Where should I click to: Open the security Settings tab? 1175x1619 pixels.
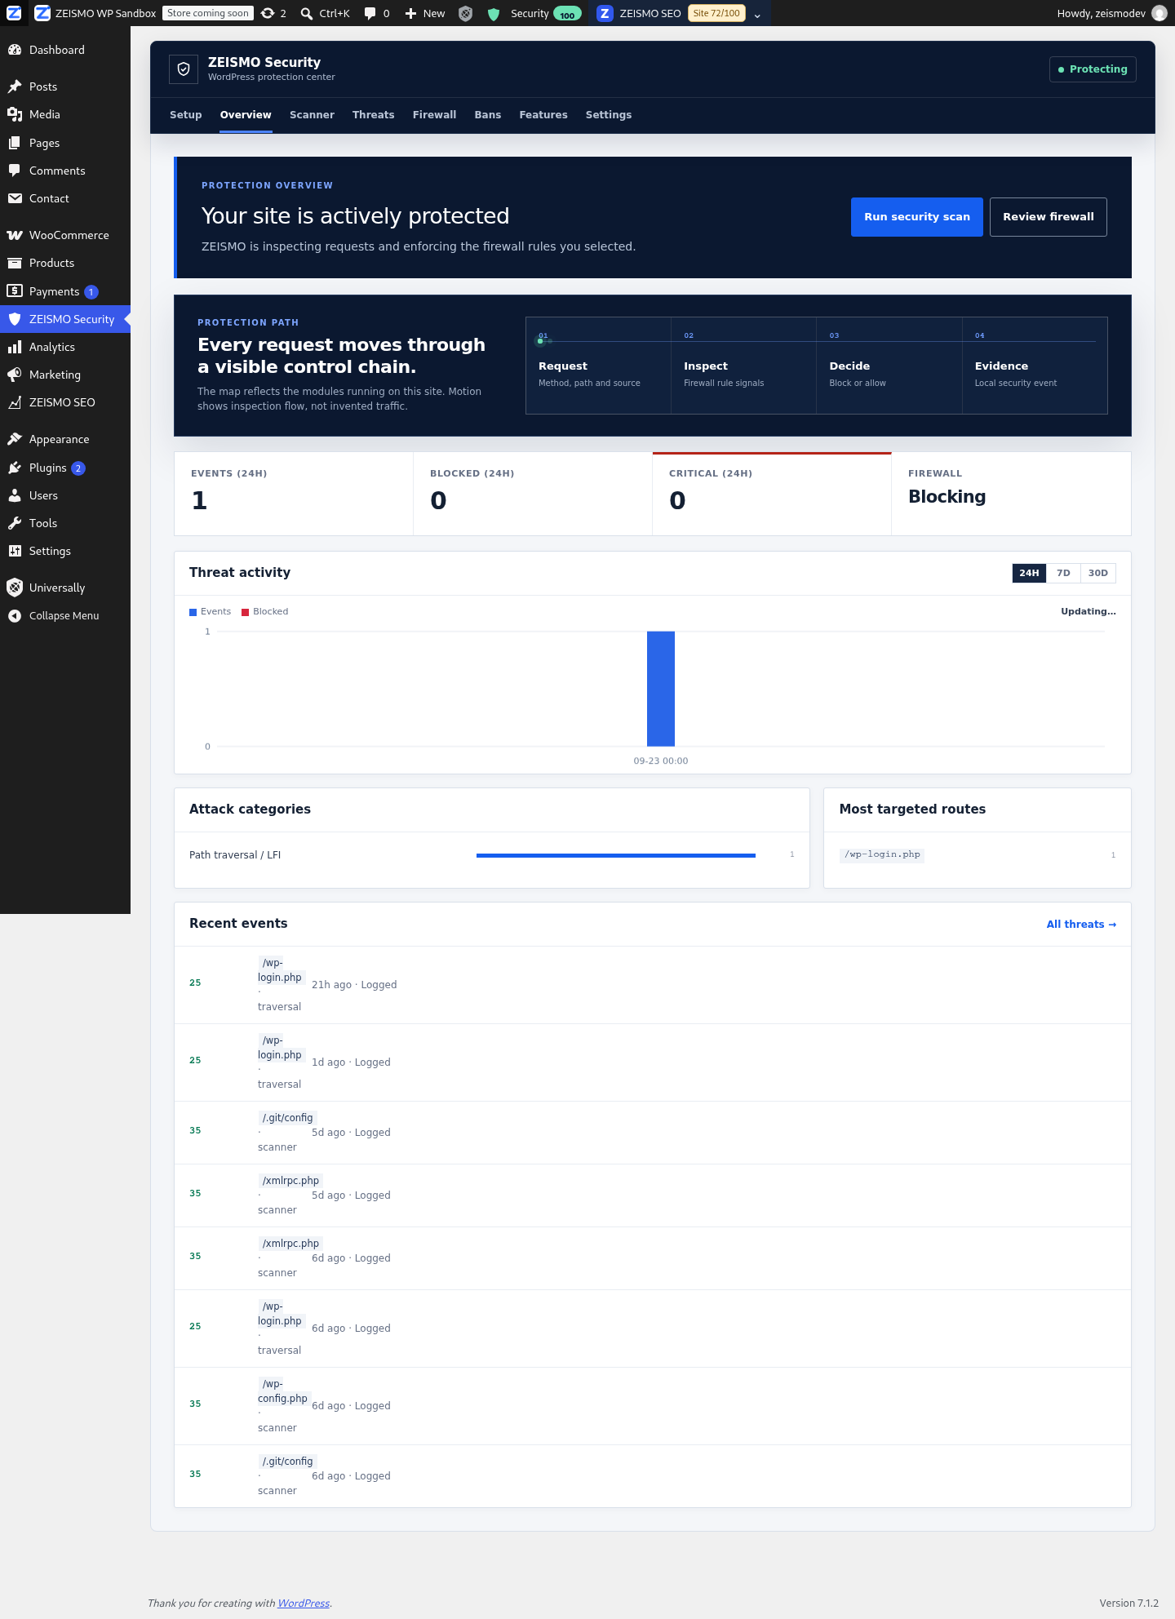(x=609, y=115)
